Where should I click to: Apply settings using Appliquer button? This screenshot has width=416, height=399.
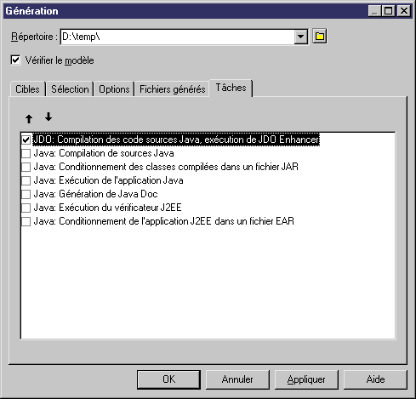(x=306, y=379)
